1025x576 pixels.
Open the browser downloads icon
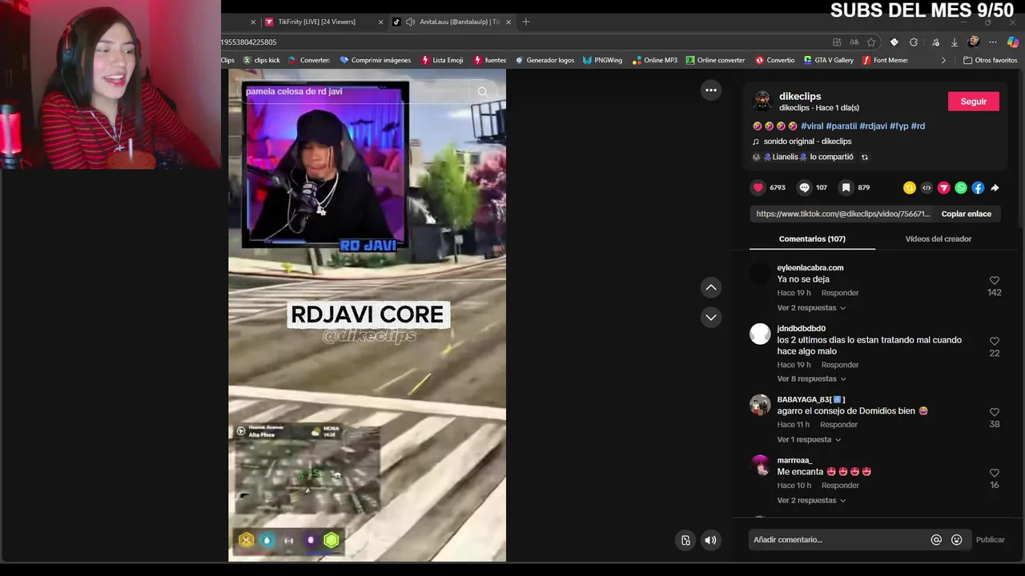tap(954, 42)
